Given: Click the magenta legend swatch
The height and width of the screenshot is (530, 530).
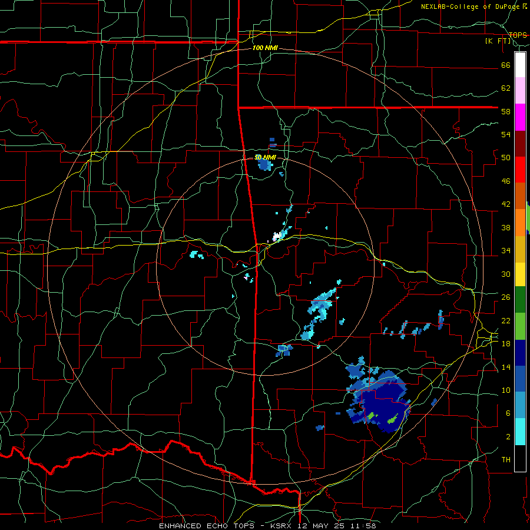Looking at the screenshot, I should [x=520, y=117].
